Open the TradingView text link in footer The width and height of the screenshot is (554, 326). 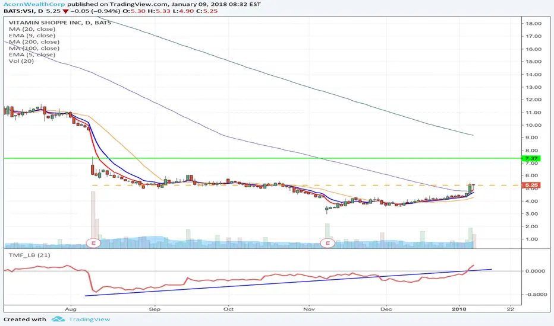(x=89, y=319)
